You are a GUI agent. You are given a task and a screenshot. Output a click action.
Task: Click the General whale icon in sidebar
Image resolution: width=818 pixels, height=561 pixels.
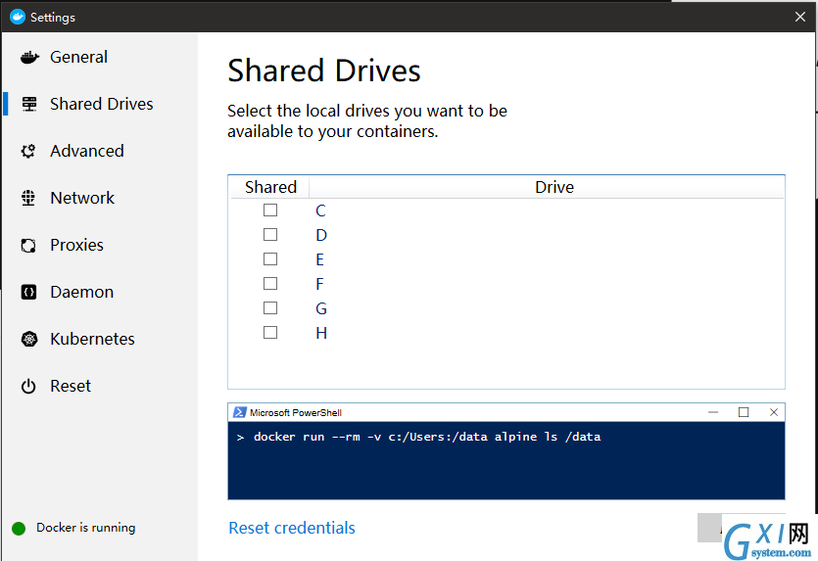(x=29, y=57)
